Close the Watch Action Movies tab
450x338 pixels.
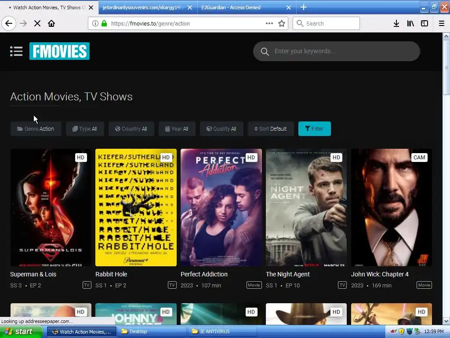91,7
